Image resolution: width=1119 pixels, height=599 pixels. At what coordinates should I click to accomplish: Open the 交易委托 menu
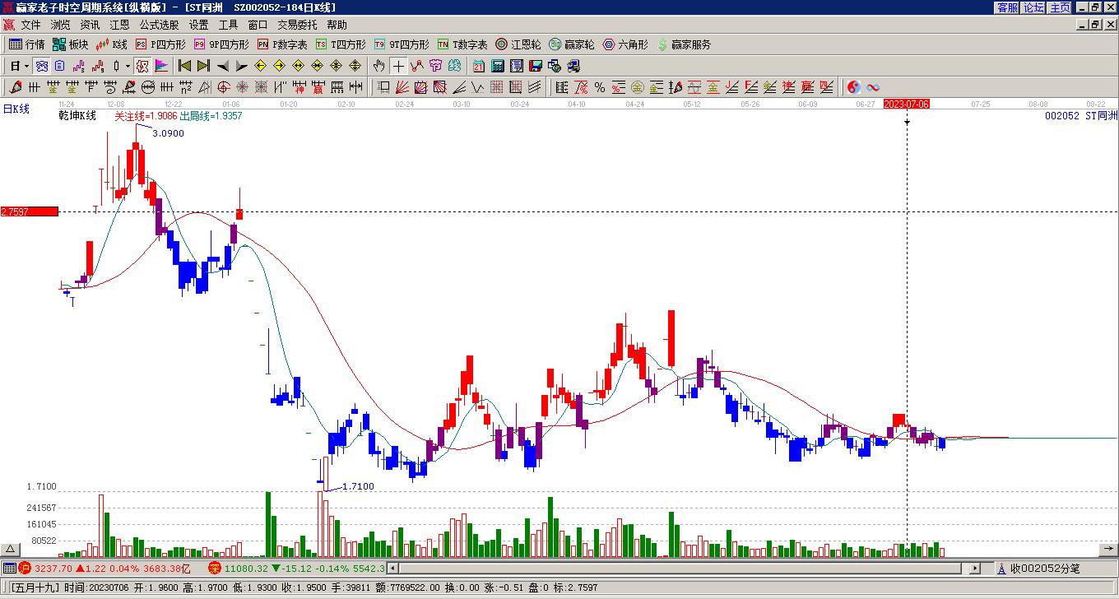(x=297, y=26)
